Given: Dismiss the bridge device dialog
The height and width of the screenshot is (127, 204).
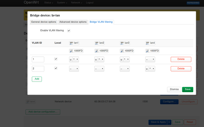Looking at the screenshot, I should (174, 89).
